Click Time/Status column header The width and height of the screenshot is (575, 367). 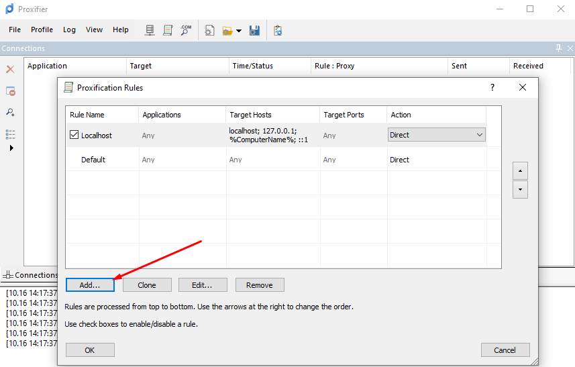click(x=270, y=66)
